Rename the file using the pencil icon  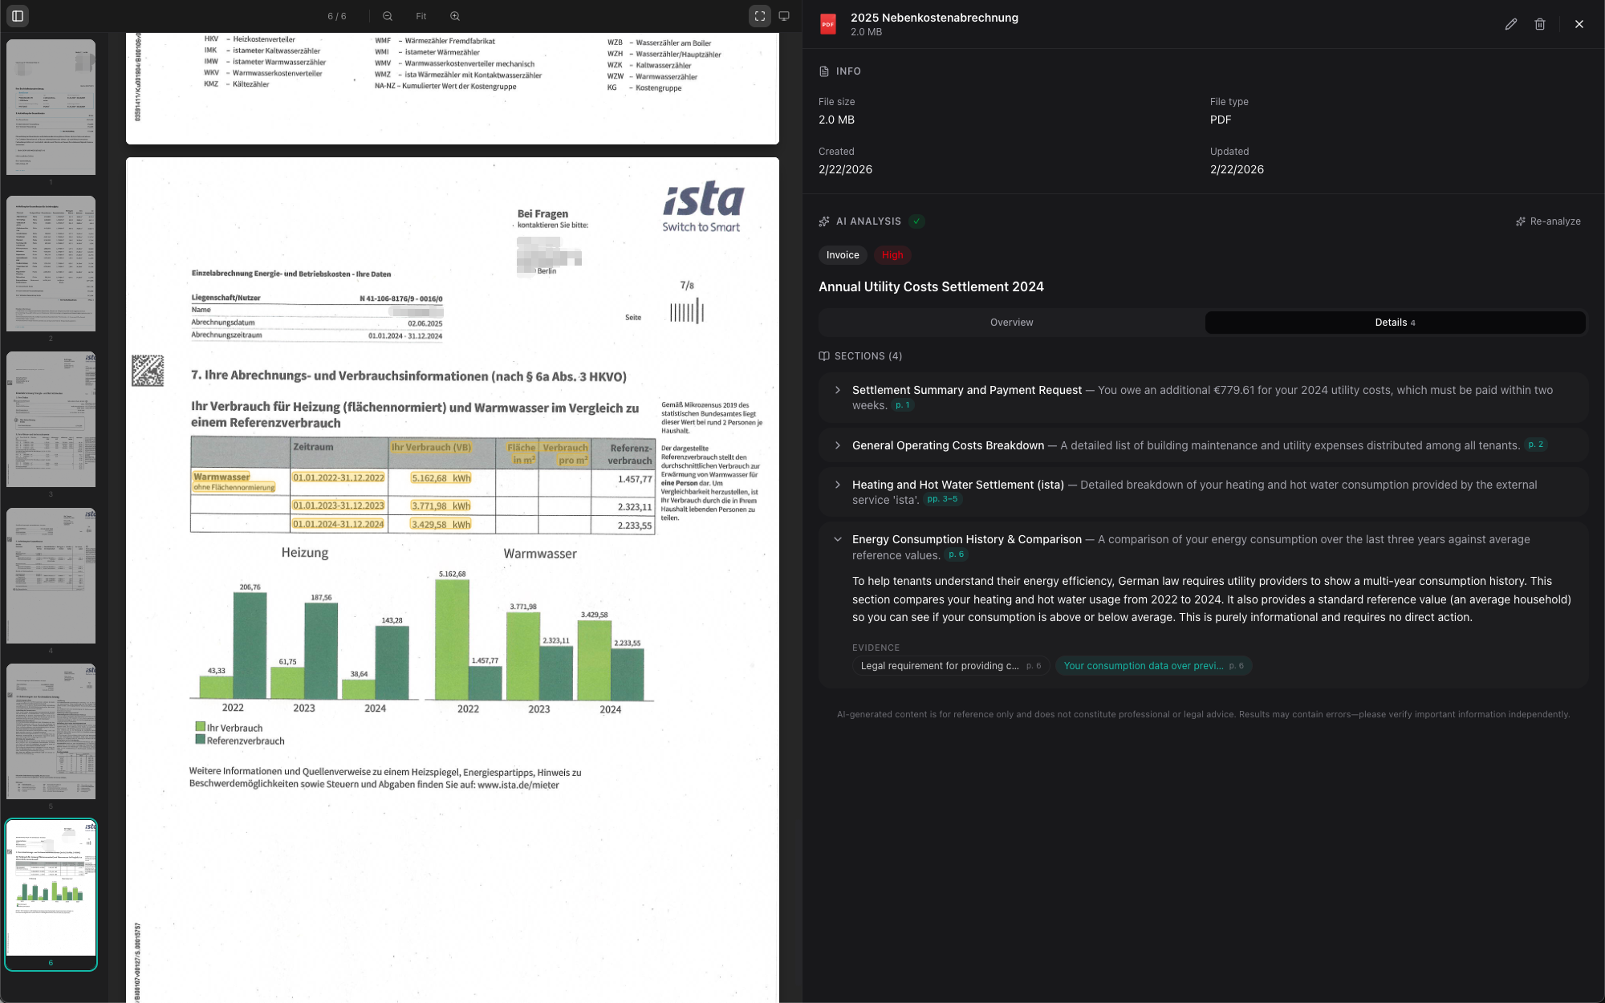point(1511,24)
